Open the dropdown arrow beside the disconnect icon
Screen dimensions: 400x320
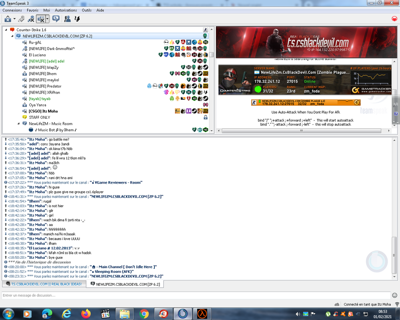click(14, 19)
